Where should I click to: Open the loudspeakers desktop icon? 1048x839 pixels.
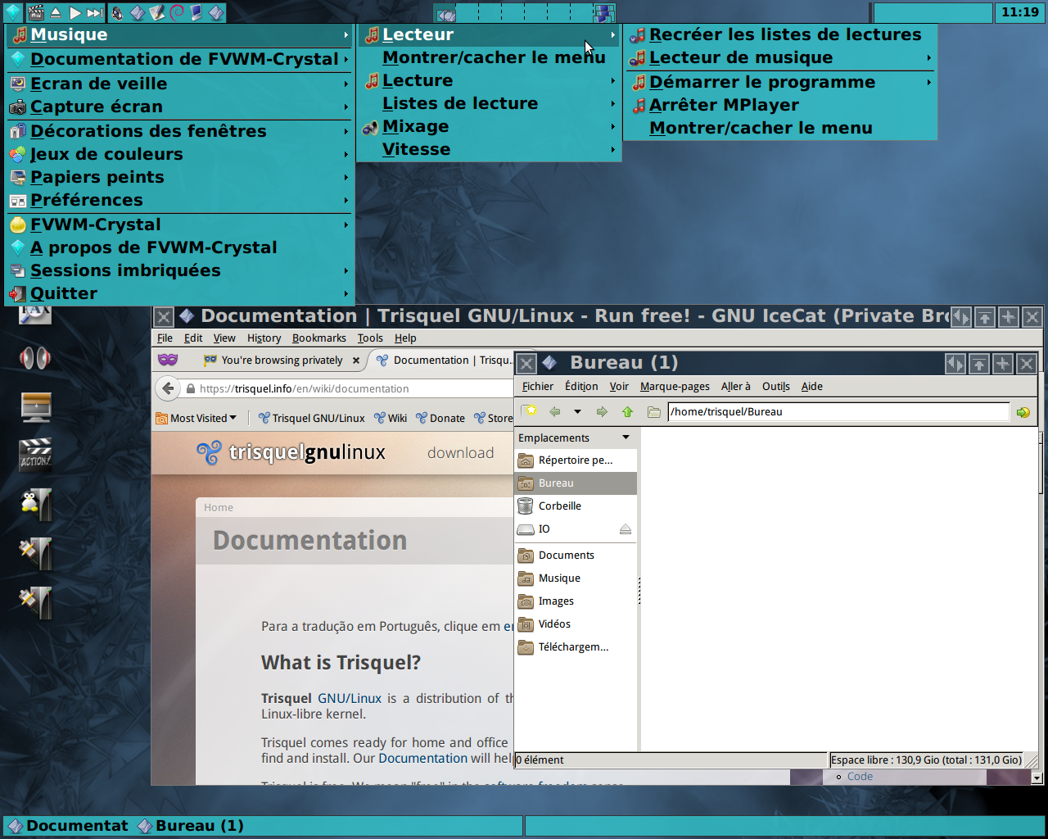pos(35,358)
